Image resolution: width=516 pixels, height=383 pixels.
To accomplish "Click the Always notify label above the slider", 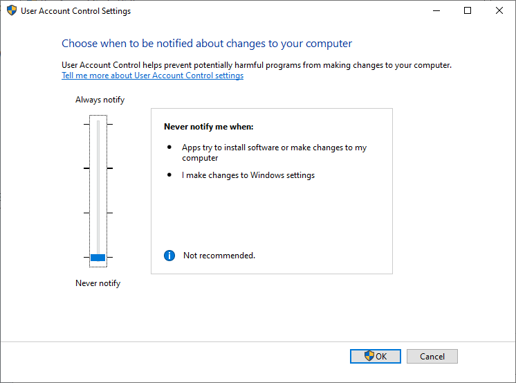I will coord(100,100).
